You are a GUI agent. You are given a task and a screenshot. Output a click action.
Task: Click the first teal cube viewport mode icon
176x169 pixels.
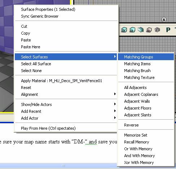124,30
